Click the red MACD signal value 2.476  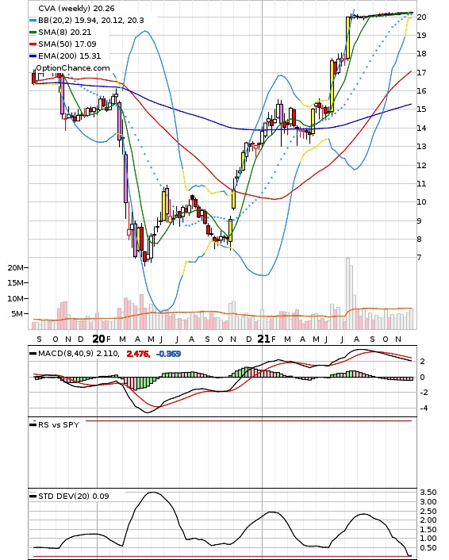[x=138, y=354]
